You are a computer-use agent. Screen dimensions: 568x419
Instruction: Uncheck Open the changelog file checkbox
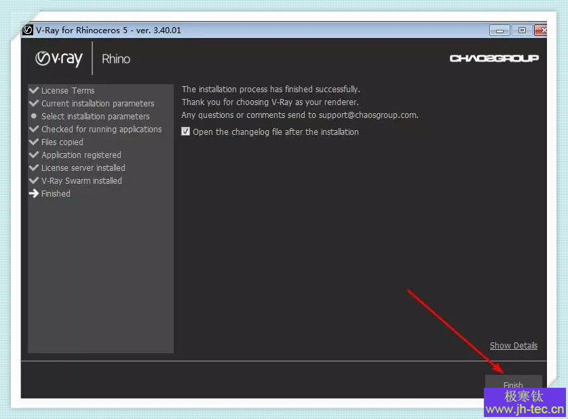click(185, 132)
